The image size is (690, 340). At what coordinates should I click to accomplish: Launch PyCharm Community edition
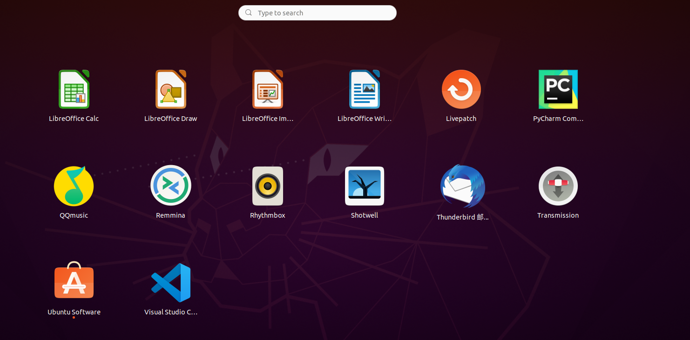(558, 89)
